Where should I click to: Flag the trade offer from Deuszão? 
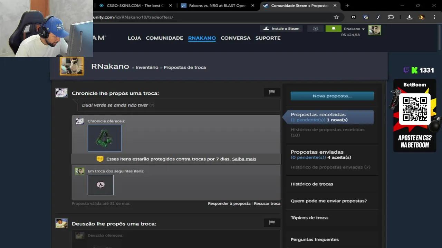pos(272,223)
